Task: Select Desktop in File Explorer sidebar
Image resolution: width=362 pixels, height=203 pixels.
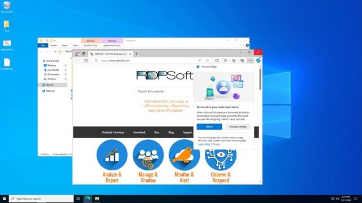Action: [51, 65]
